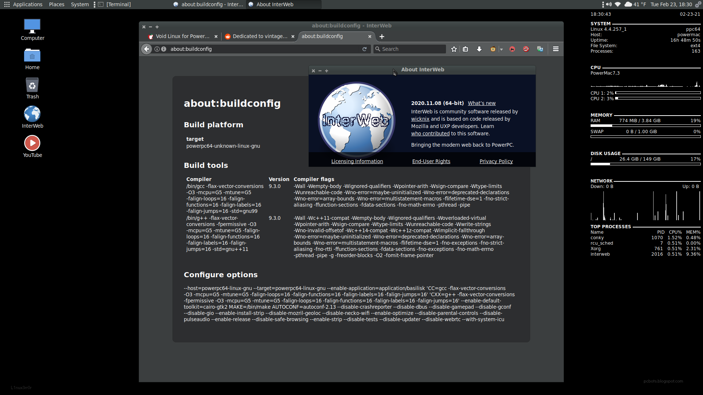Image resolution: width=703 pixels, height=395 pixels.
Task: Follow the wicknix link
Action: [420, 119]
